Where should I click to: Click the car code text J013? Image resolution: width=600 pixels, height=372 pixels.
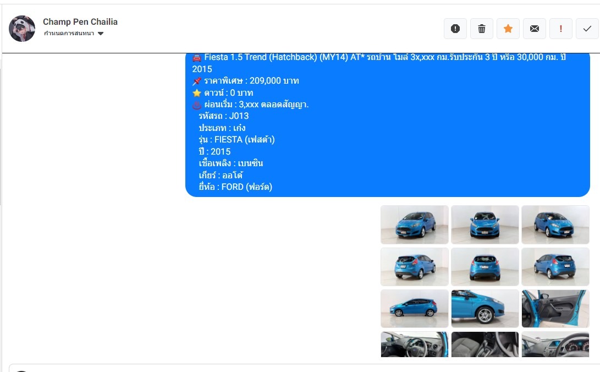(x=239, y=116)
